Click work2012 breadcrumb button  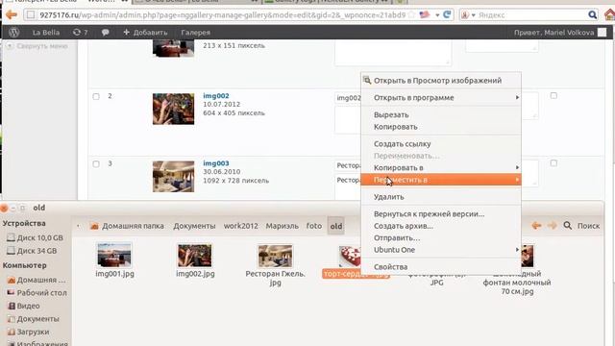pyautogui.click(x=241, y=226)
